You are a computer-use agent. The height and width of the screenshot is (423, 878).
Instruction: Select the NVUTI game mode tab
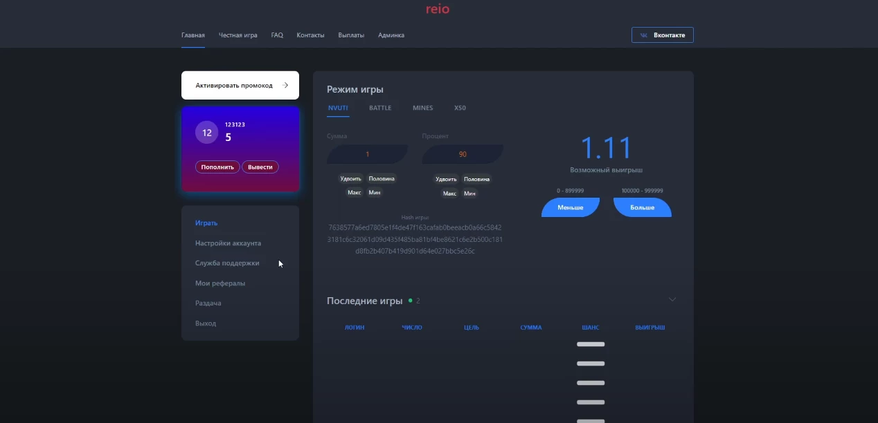coord(338,108)
